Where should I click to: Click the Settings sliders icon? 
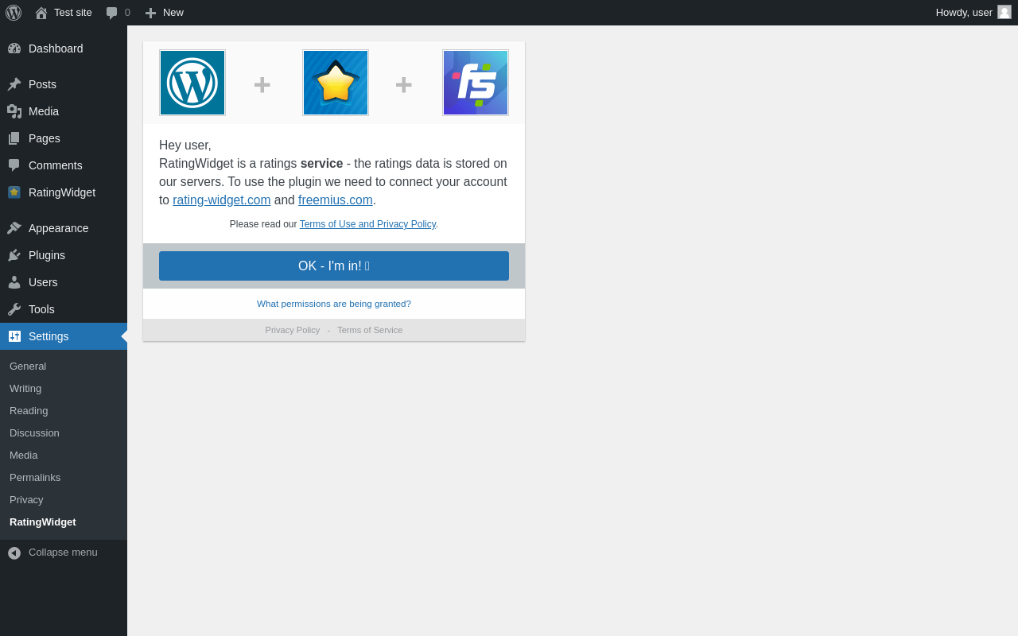(x=14, y=336)
